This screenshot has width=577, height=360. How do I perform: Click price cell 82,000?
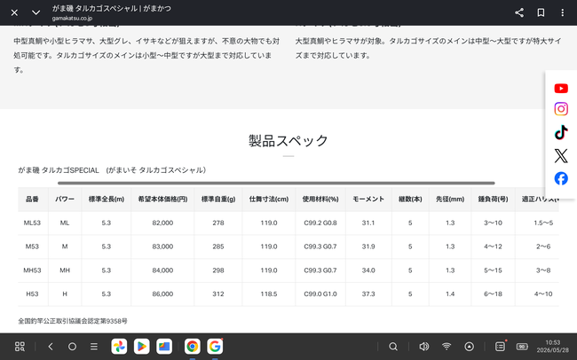pyautogui.click(x=162, y=223)
